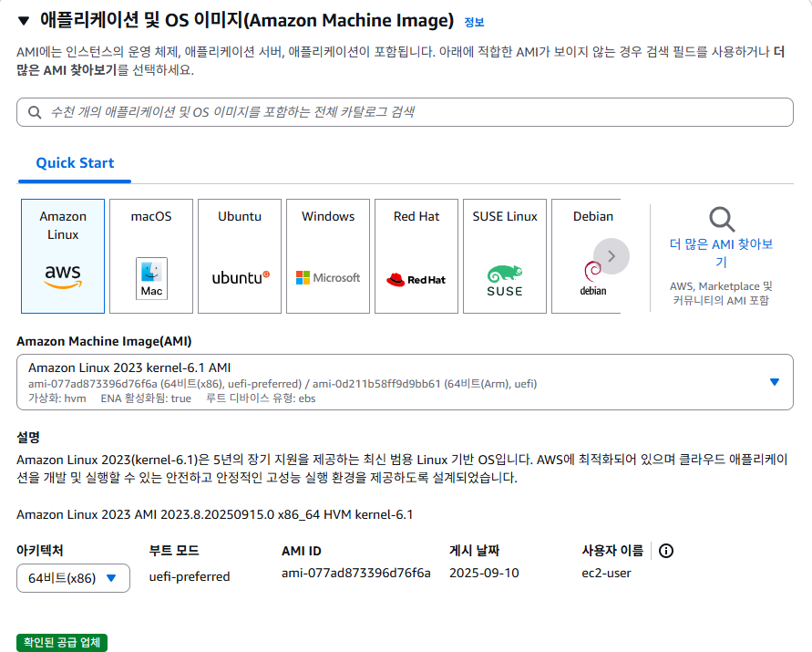812x652 pixels.
Task: Select the Debian tile
Action: tap(586, 256)
